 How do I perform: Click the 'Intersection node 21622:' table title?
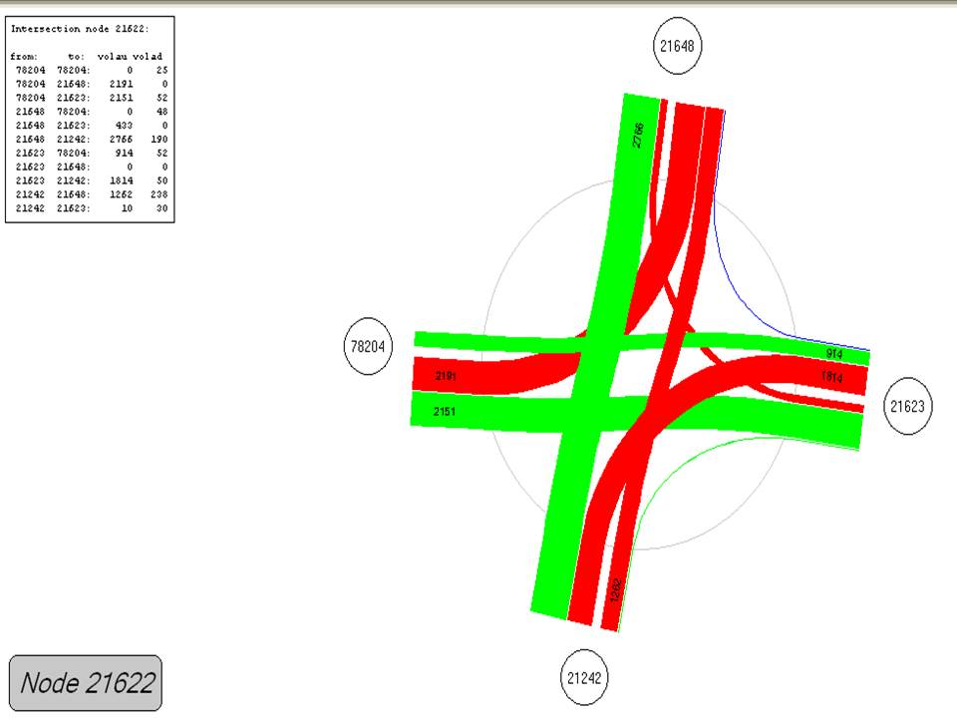click(x=80, y=28)
